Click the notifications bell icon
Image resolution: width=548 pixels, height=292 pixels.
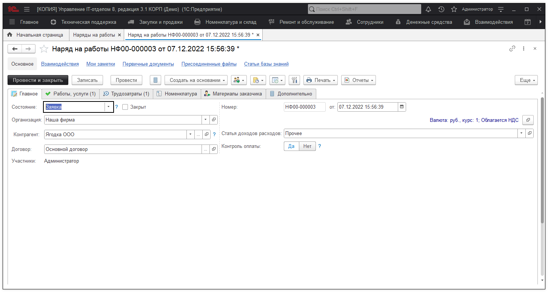click(428, 9)
